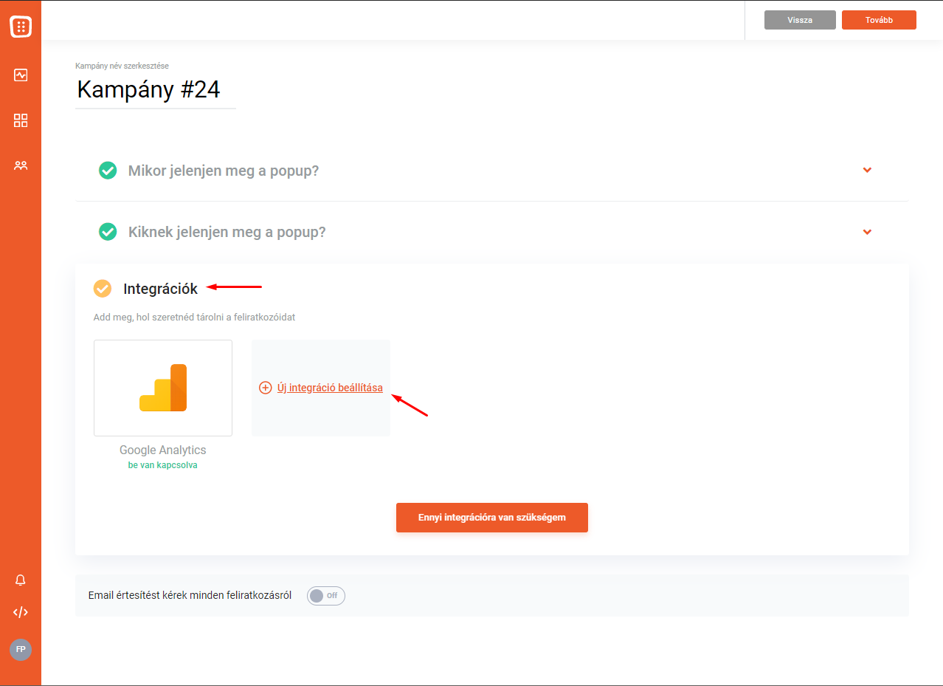Open the campaigns grid sidebar icon
The width and height of the screenshot is (943, 686).
tap(21, 120)
